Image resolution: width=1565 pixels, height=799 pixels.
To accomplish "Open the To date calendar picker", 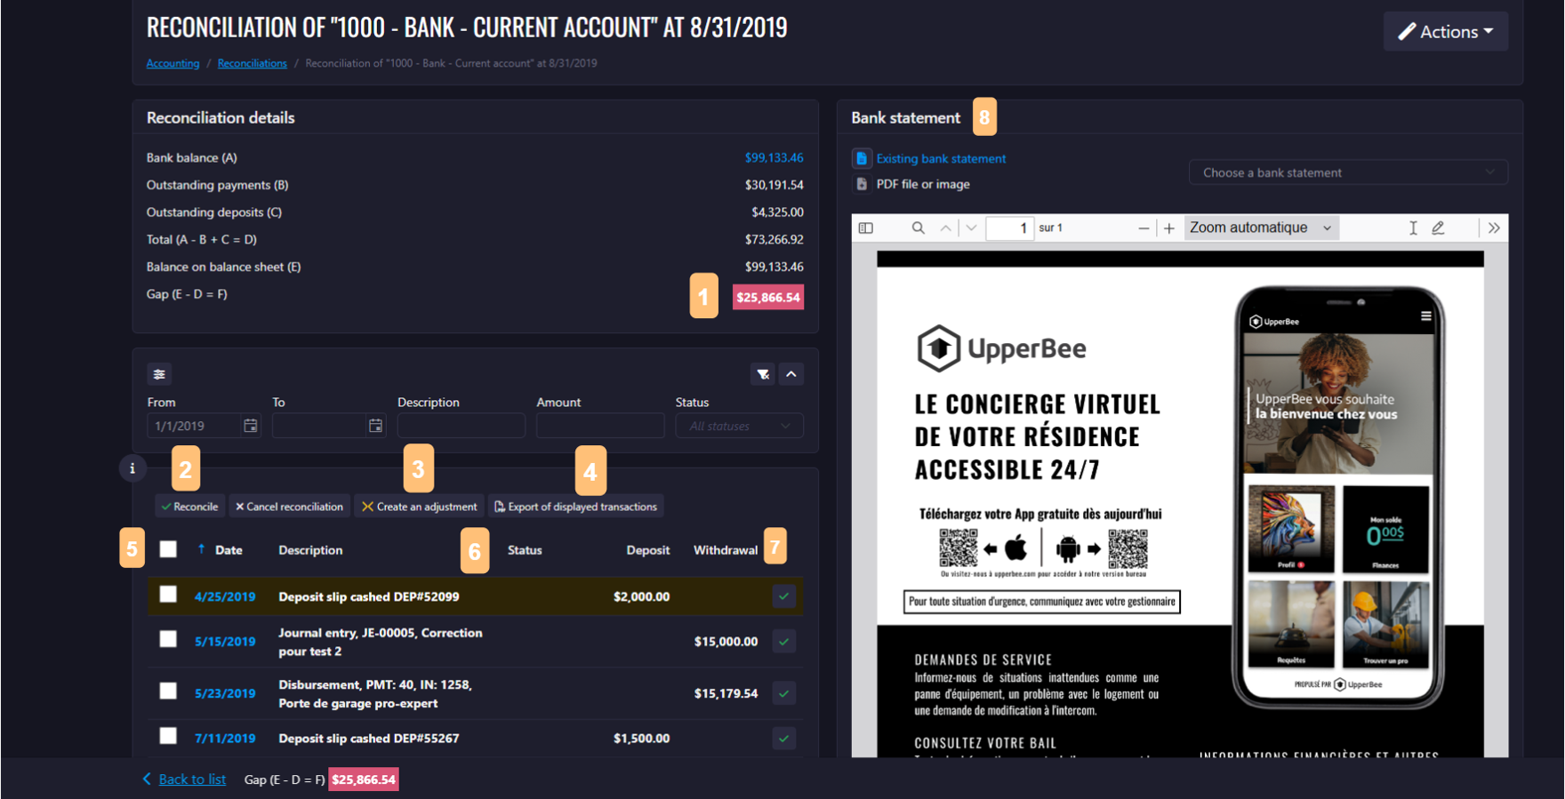I will coord(376,426).
